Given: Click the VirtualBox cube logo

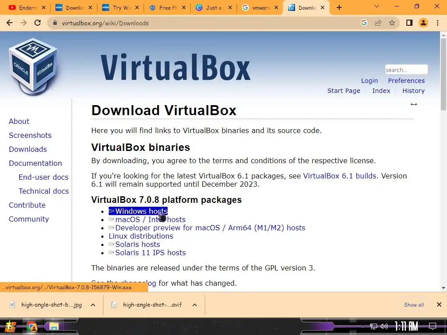Looking at the screenshot, I should 33,66.
